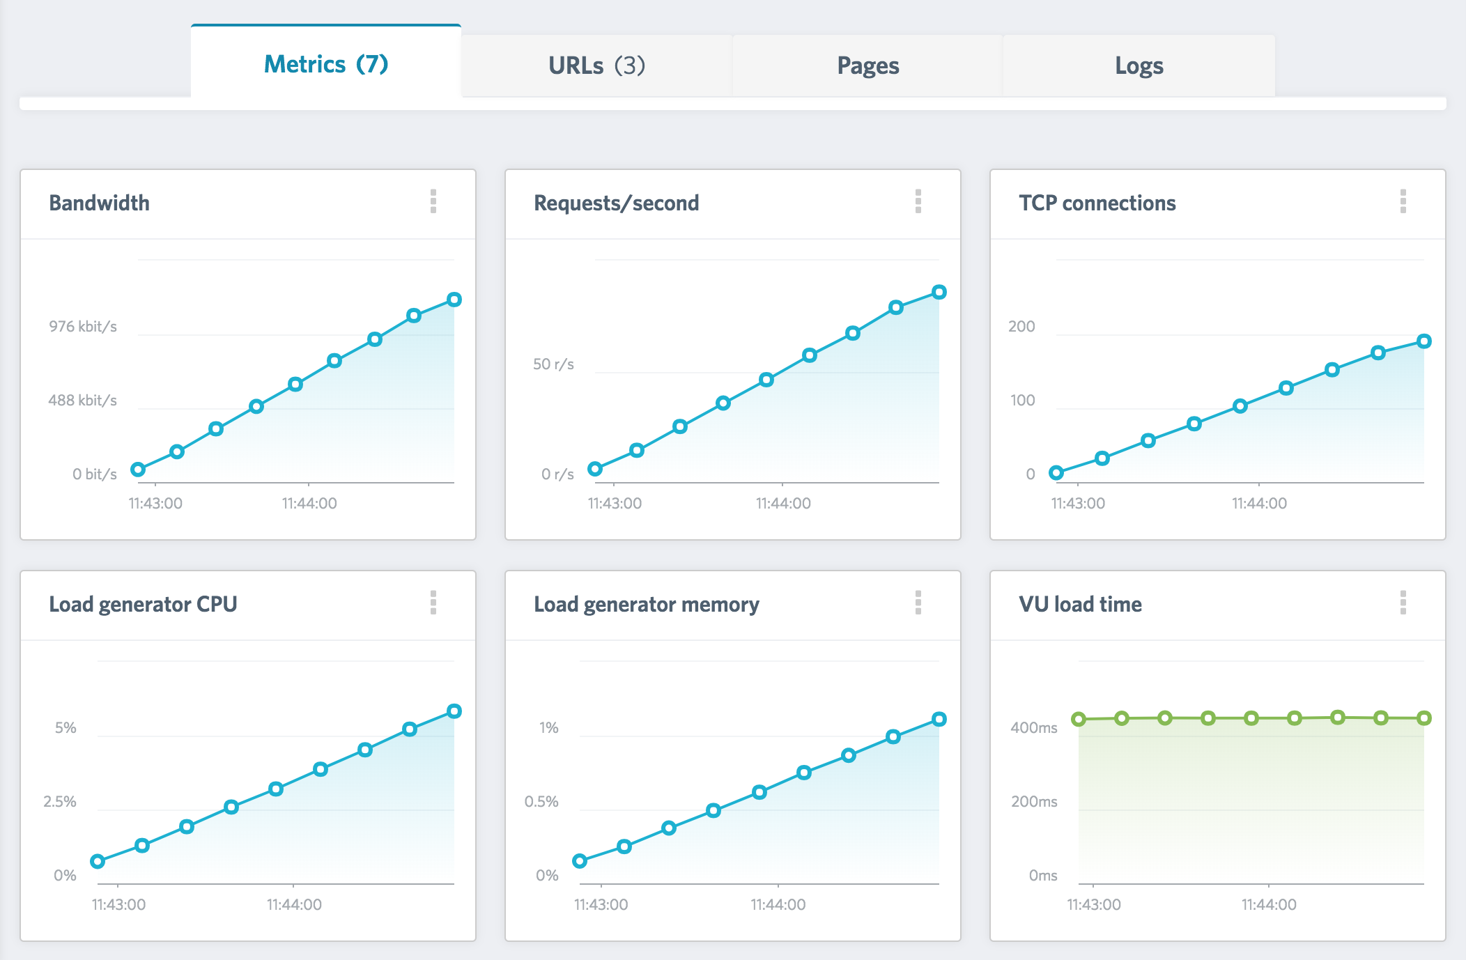1466x960 pixels.
Task: Open the Bandwidth chart options menu
Action: 433,201
